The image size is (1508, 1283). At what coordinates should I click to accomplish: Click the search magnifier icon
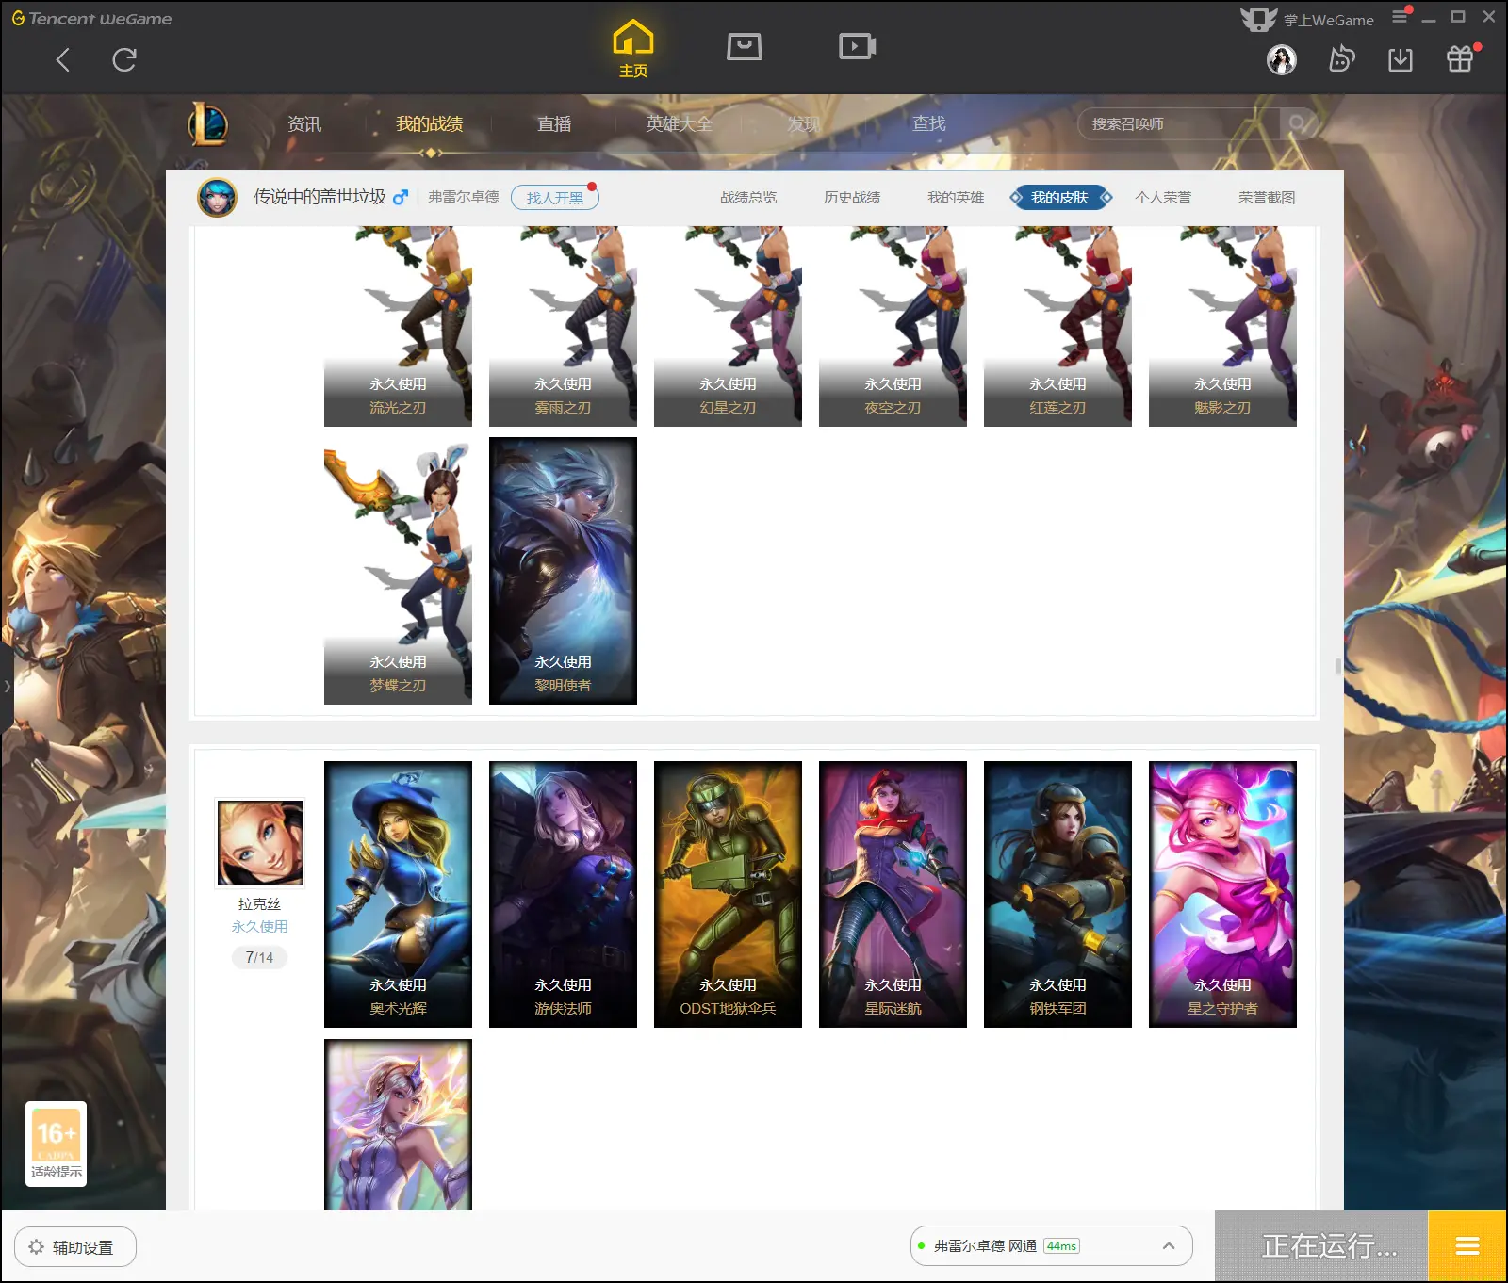click(1298, 123)
